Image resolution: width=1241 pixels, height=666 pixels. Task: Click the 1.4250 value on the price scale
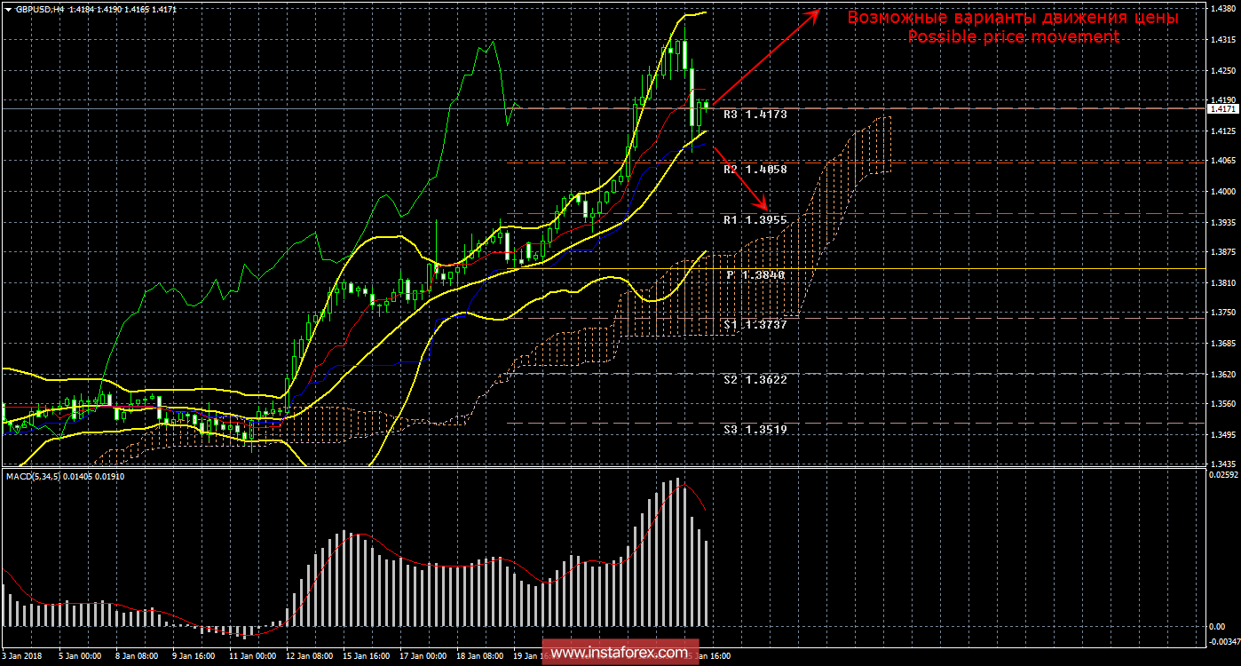pos(1221,70)
